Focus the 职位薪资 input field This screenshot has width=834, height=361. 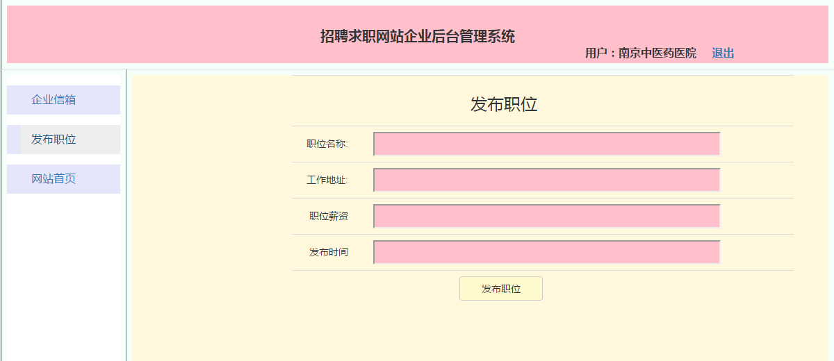pyautogui.click(x=546, y=217)
